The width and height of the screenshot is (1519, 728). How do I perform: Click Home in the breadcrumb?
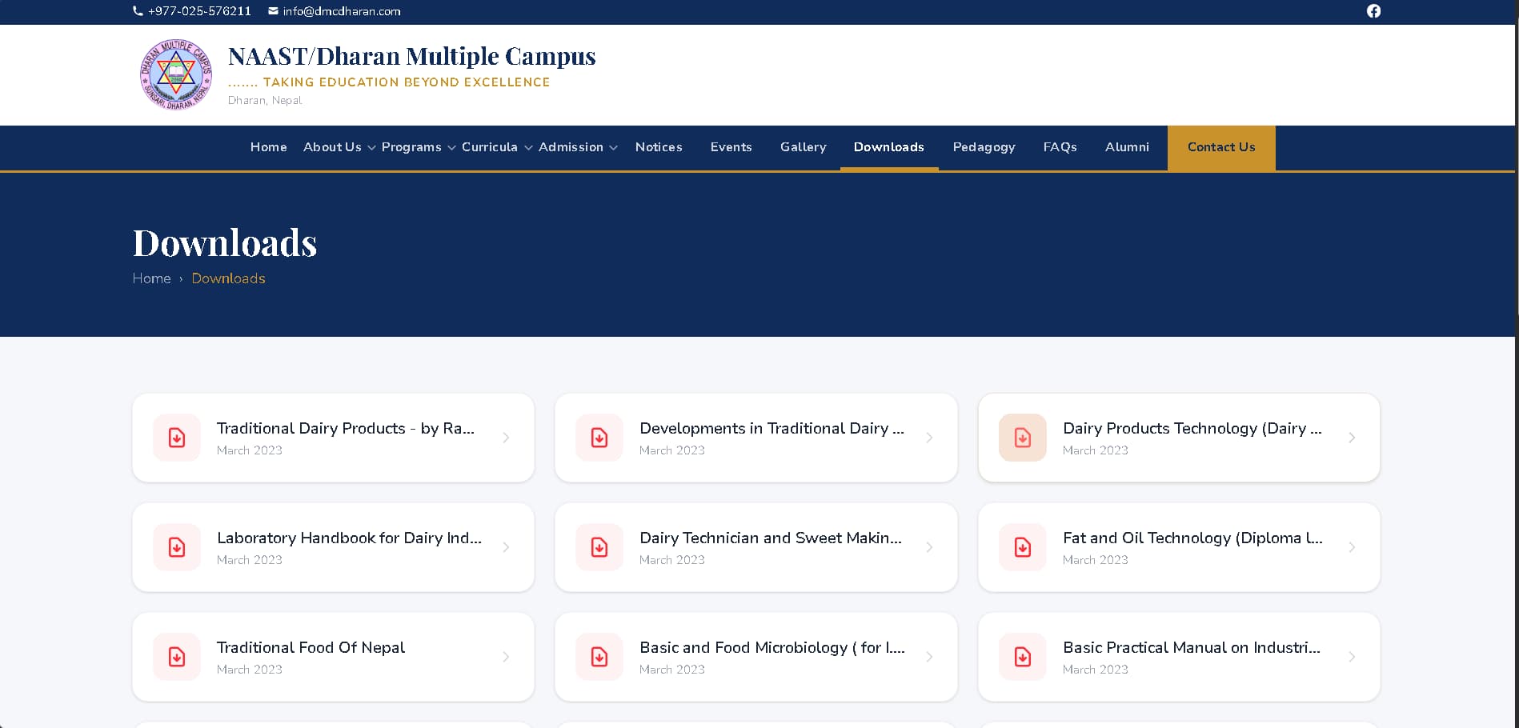click(152, 278)
